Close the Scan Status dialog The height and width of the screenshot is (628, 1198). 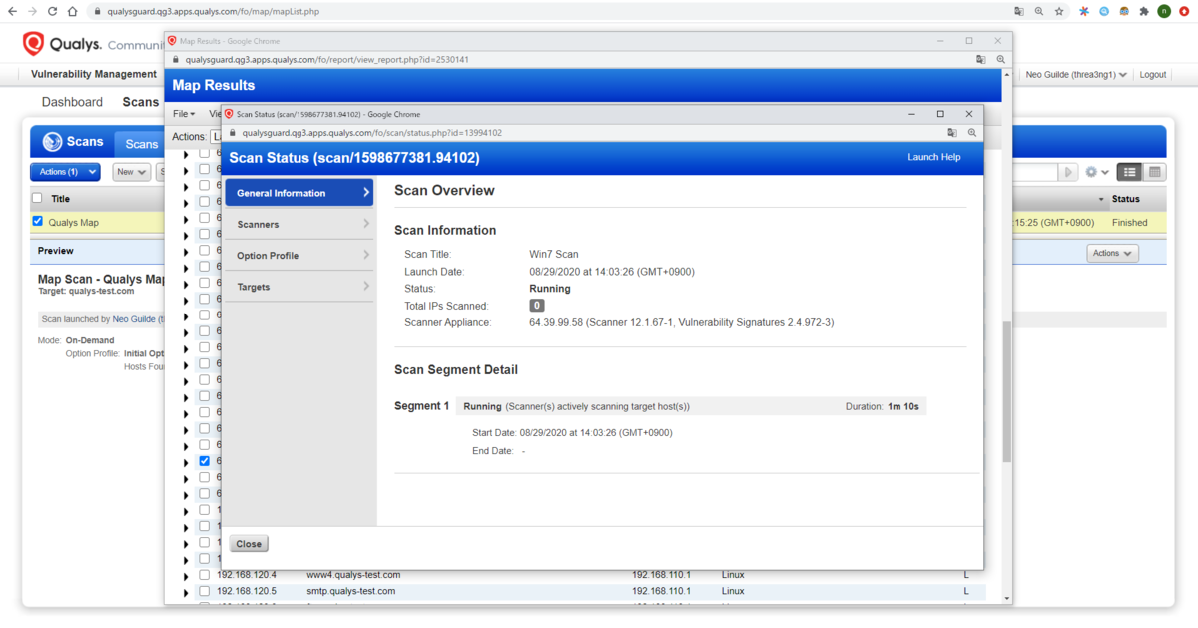(x=249, y=544)
